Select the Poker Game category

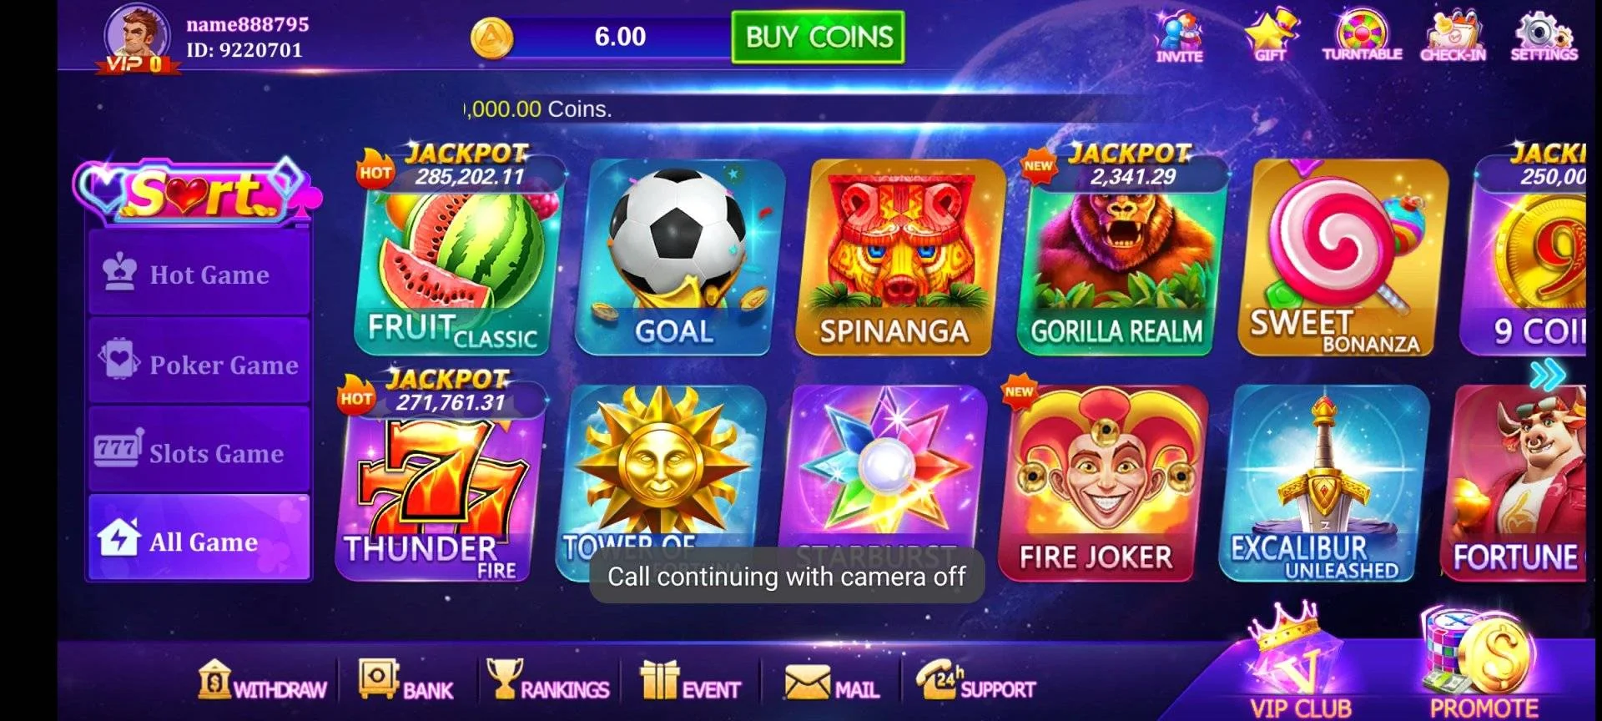[199, 362]
